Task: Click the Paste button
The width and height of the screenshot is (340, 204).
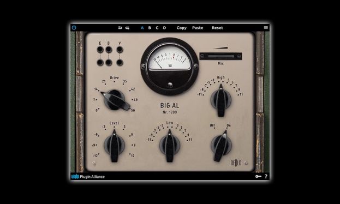Action: coord(198,28)
